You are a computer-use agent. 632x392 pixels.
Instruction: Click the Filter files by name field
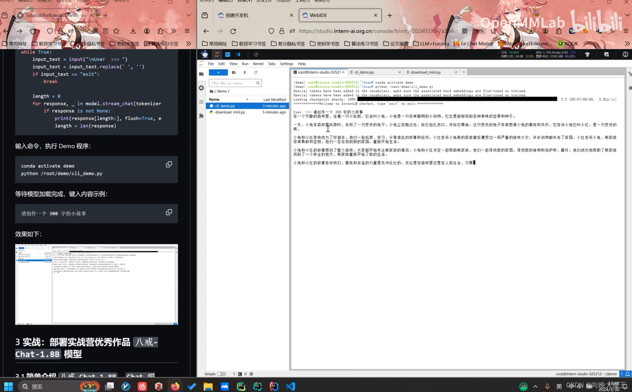point(235,83)
